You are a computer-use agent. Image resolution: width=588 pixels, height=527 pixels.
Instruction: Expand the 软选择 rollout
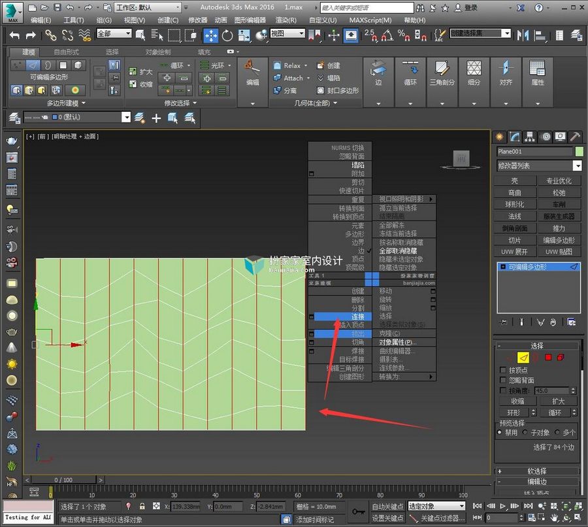(x=537, y=471)
